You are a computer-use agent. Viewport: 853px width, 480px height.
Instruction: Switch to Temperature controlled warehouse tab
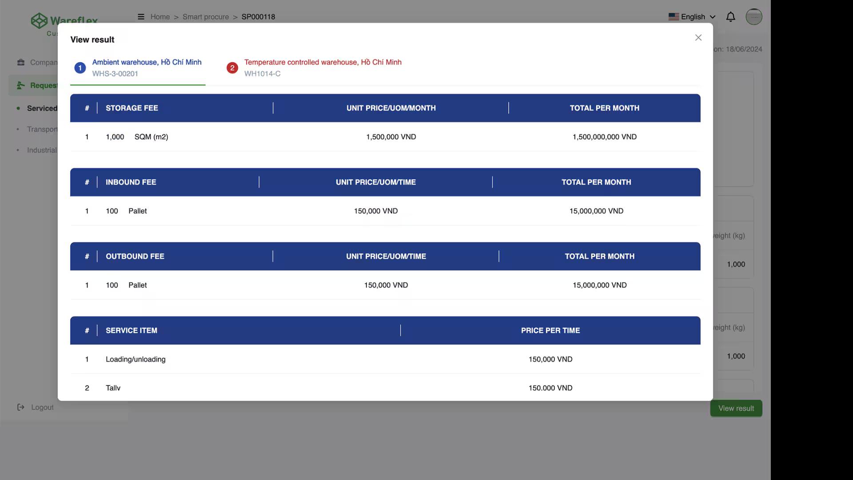point(323,62)
